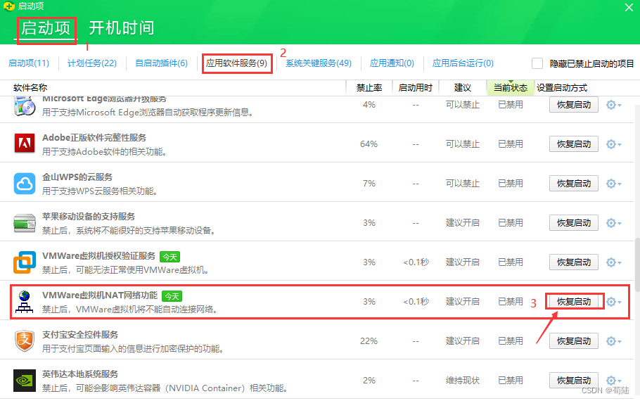The image size is (640, 401).
Task: Close the 启动项 window
Action: click(629, 7)
